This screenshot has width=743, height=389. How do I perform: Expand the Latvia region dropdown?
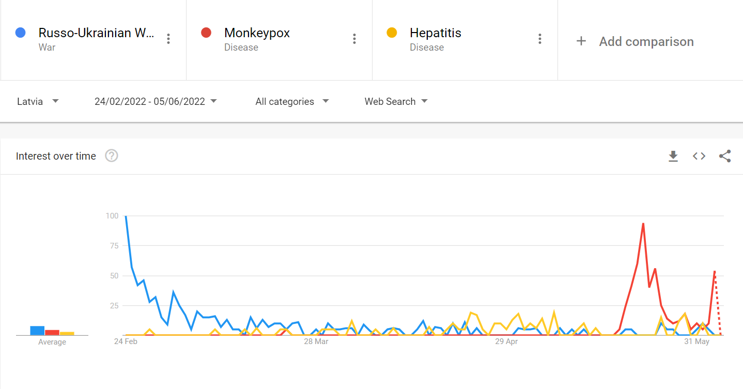[38, 101]
